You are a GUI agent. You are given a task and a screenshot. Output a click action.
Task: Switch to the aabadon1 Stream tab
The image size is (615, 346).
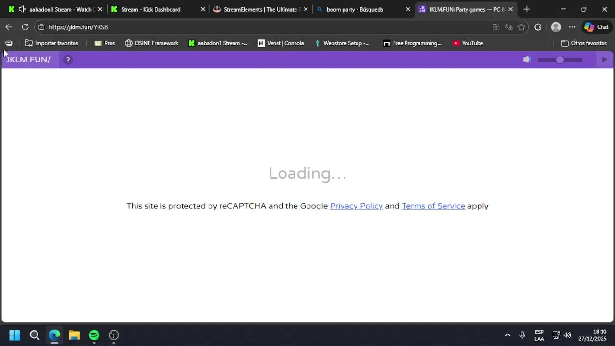(x=54, y=9)
